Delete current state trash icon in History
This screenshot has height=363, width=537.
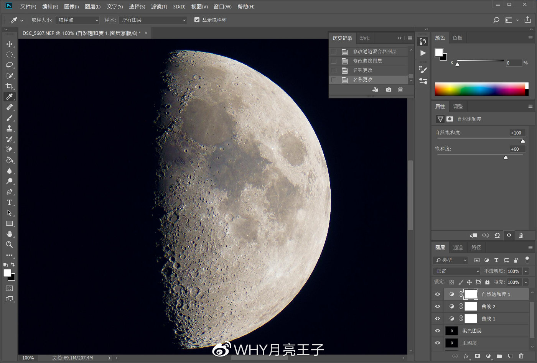pos(400,90)
